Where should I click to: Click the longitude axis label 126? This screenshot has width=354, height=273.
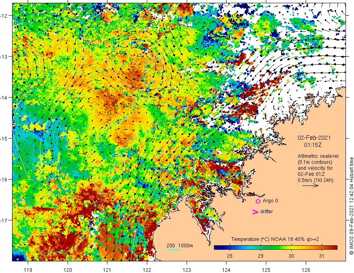[306, 270]
